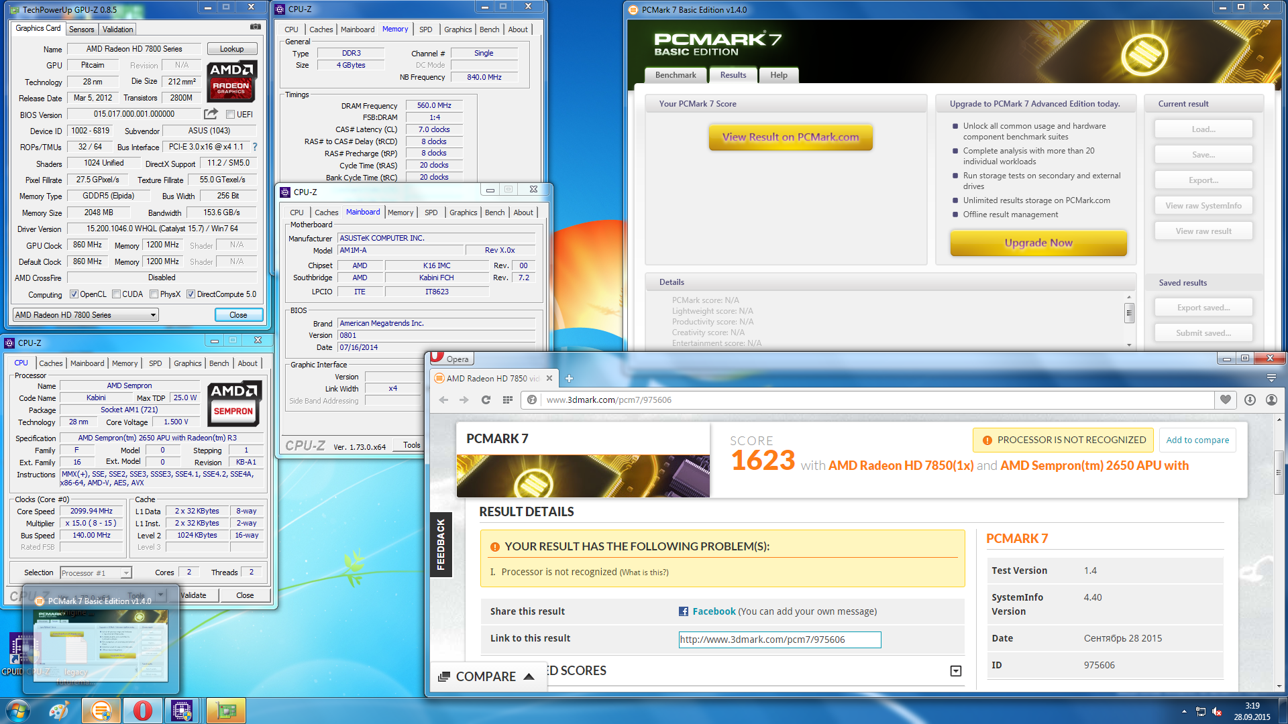The width and height of the screenshot is (1288, 724).
Task: Click the Validate button in CPU-Z
Action: pos(193,595)
